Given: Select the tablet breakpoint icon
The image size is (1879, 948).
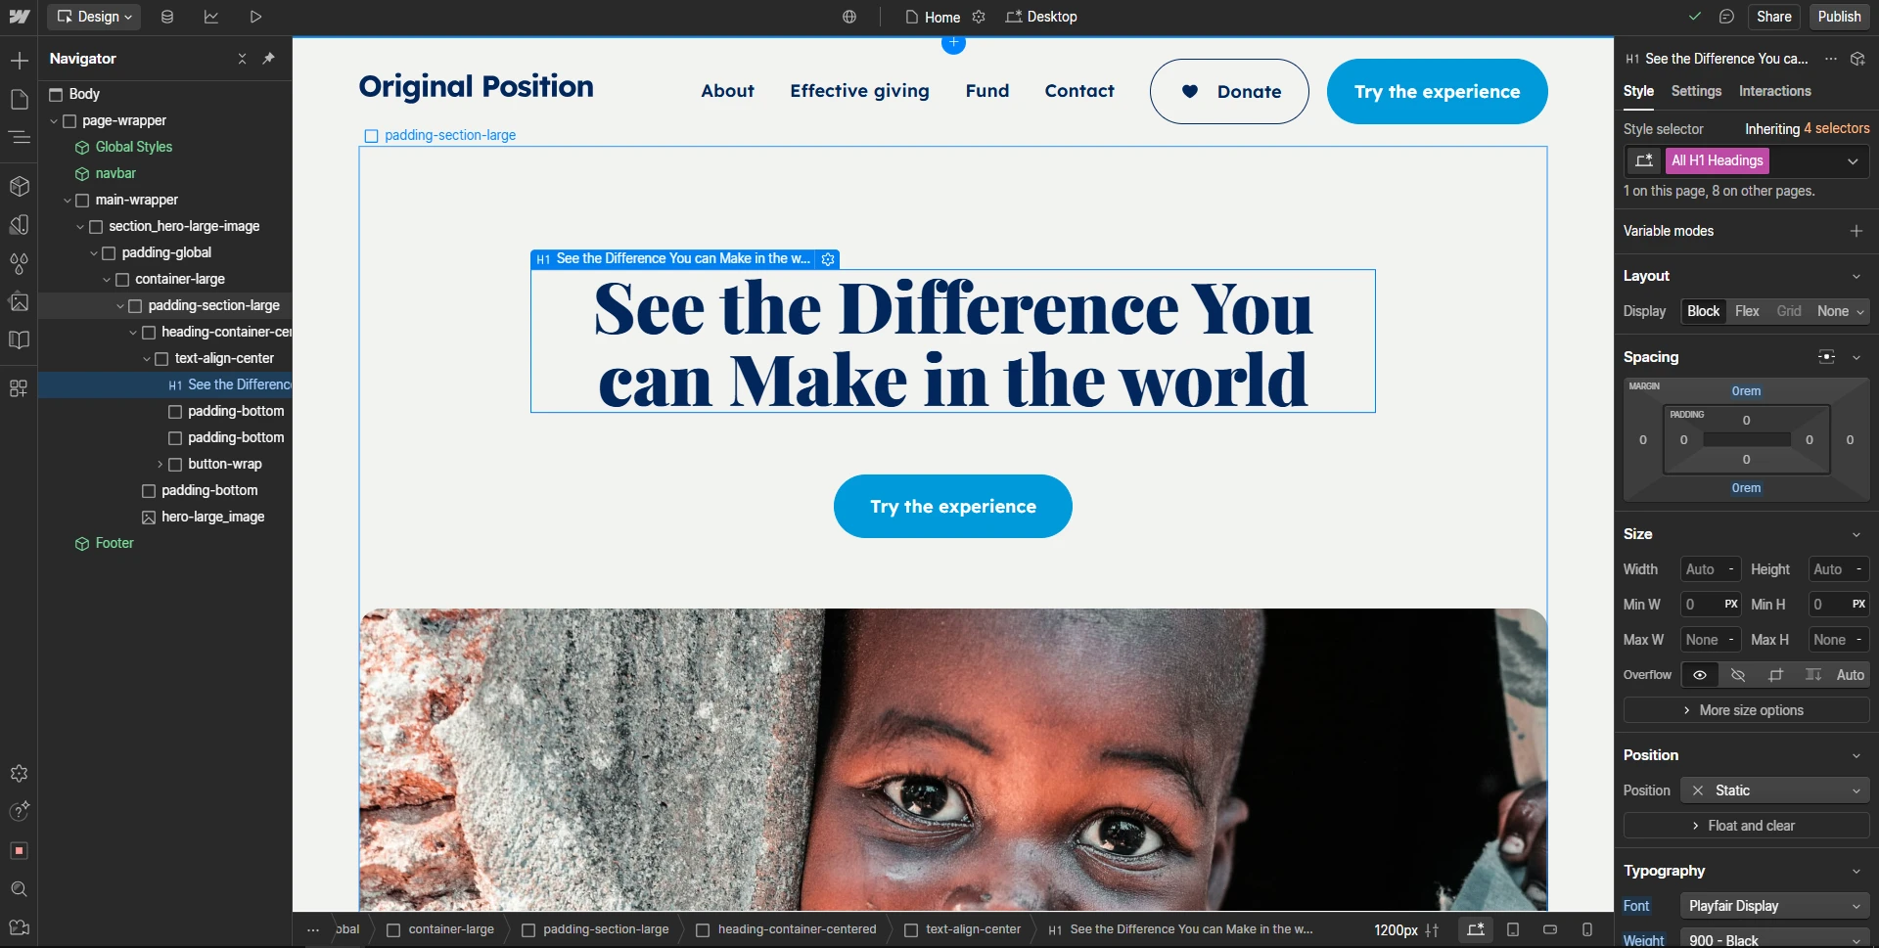Looking at the screenshot, I should pyautogui.click(x=1513, y=929).
